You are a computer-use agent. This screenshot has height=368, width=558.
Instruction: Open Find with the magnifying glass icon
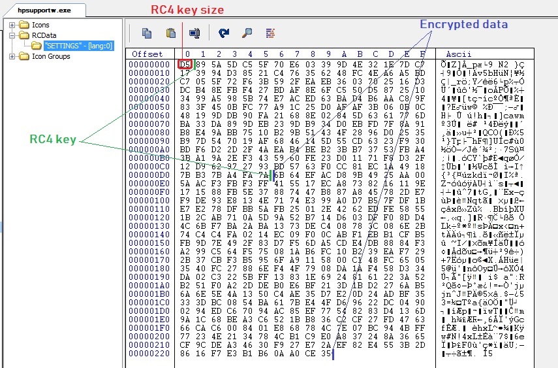[247, 33]
